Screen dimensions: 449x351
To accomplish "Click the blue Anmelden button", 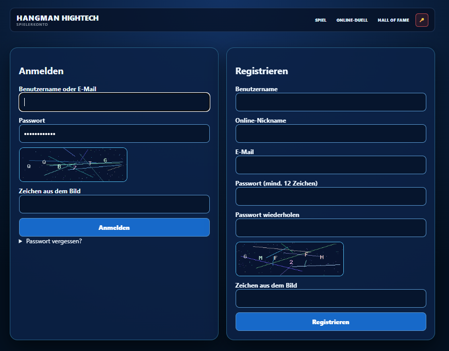I will pyautogui.click(x=114, y=227).
